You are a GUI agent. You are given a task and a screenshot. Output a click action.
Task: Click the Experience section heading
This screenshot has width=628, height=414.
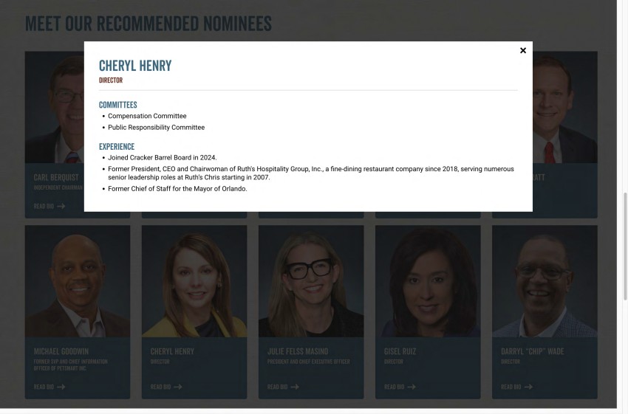[117, 146]
